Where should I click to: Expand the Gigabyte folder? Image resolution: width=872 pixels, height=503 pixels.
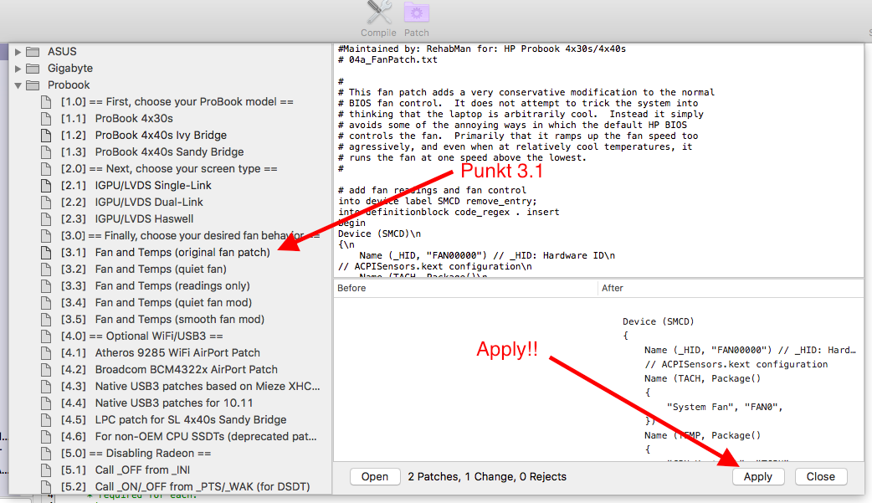coord(18,69)
